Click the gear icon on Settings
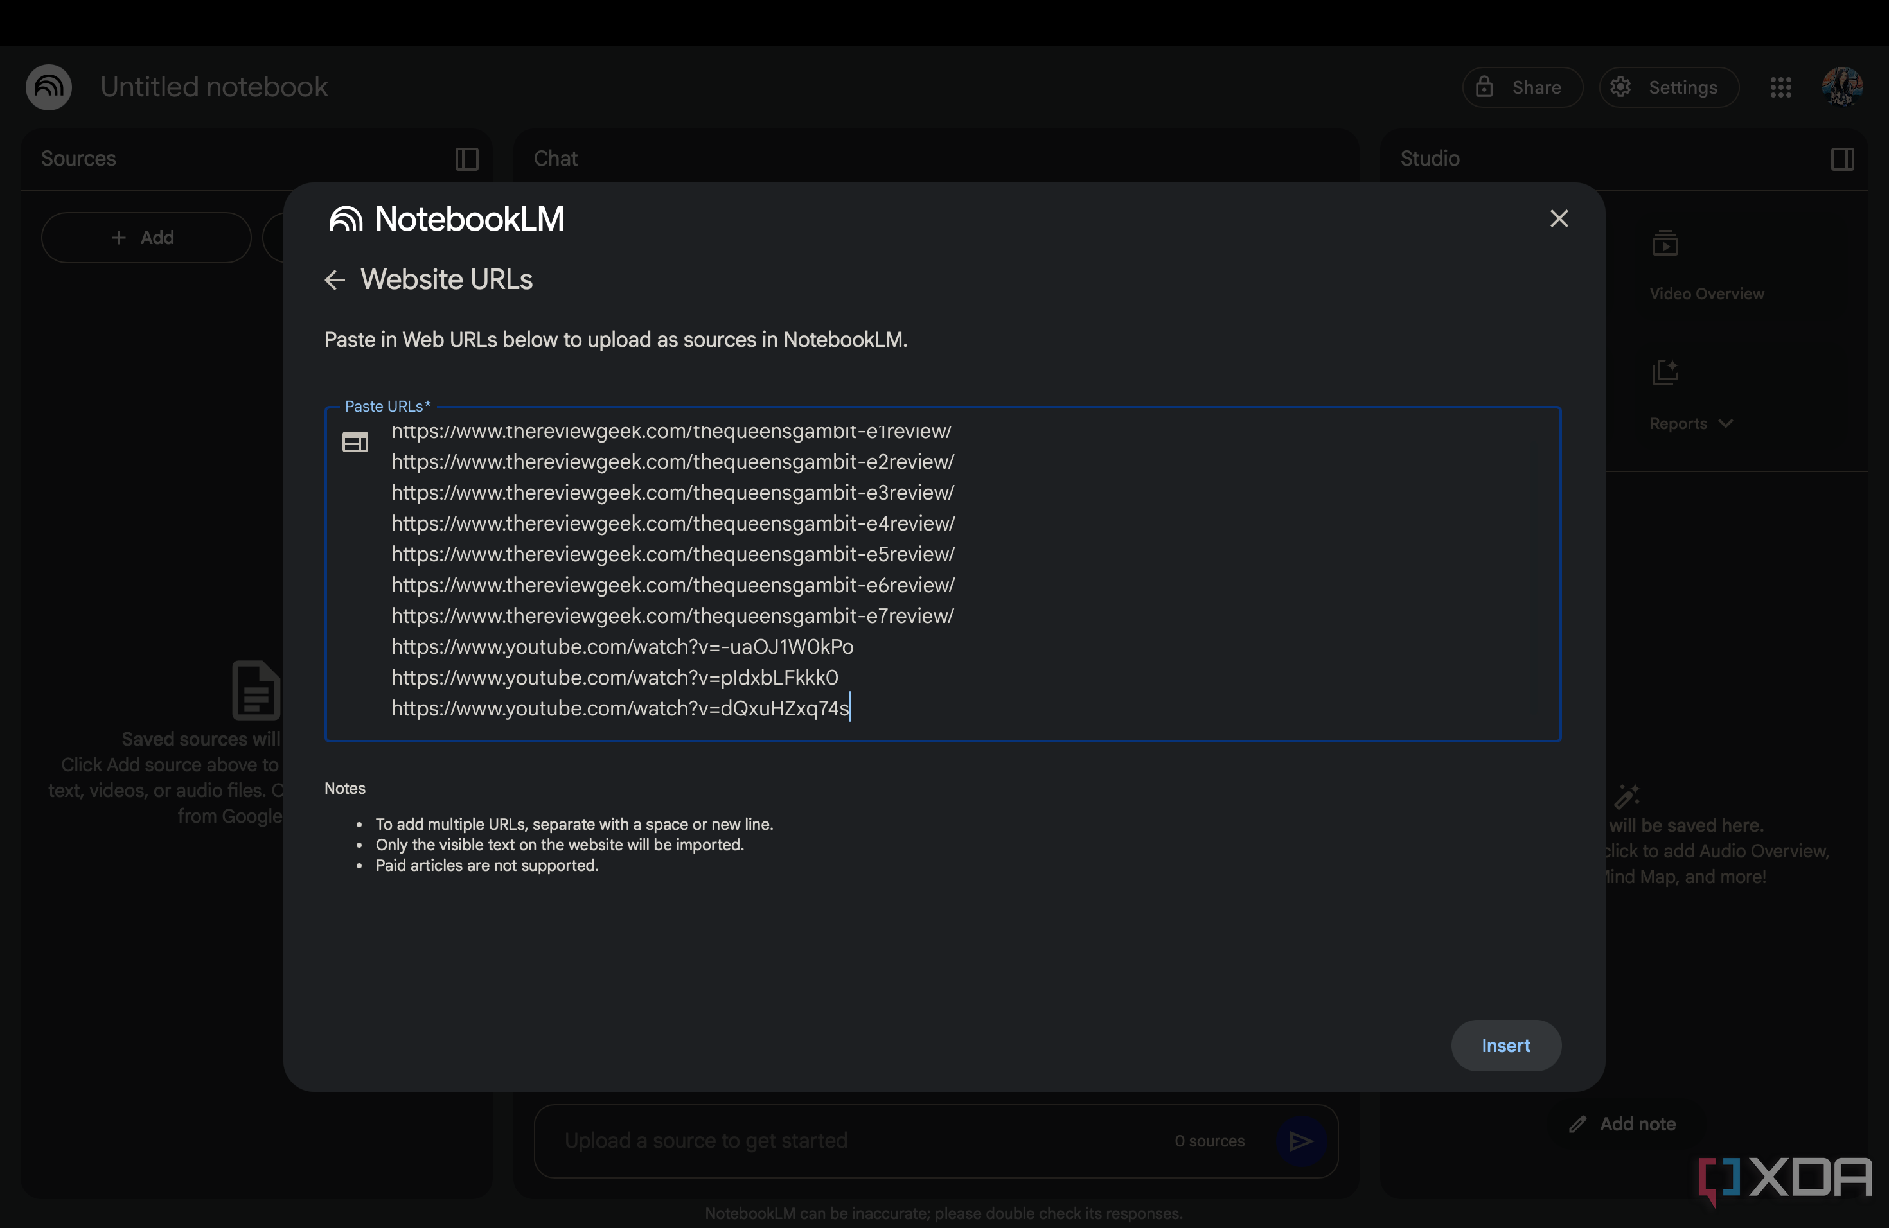Image resolution: width=1889 pixels, height=1228 pixels. [x=1620, y=87]
